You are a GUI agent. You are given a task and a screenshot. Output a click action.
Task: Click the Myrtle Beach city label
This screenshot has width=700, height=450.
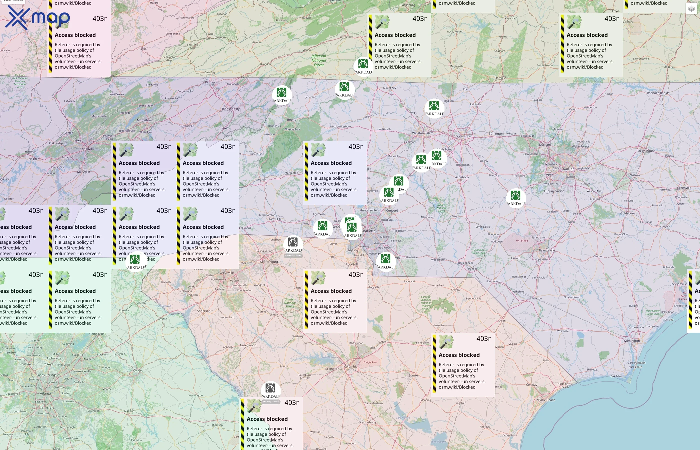click(x=546, y=400)
